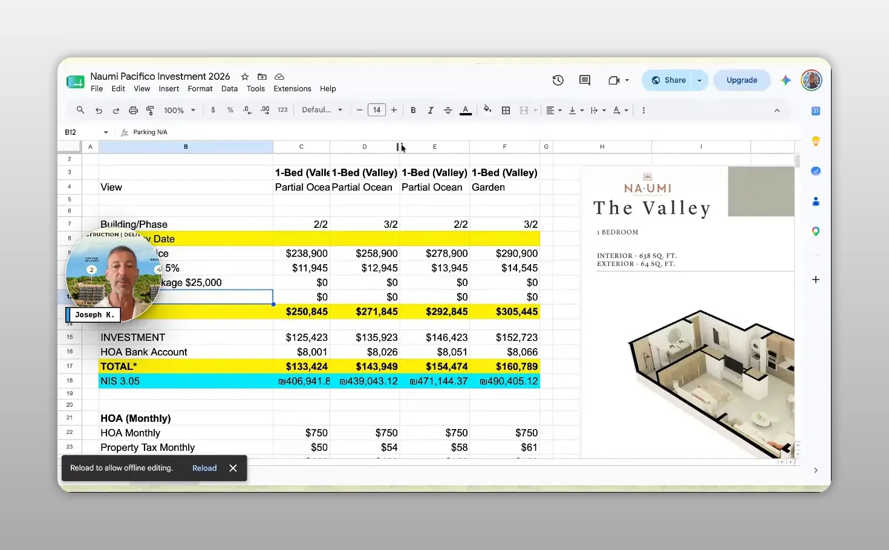
Task: Open the Format menu
Action: [x=200, y=89]
